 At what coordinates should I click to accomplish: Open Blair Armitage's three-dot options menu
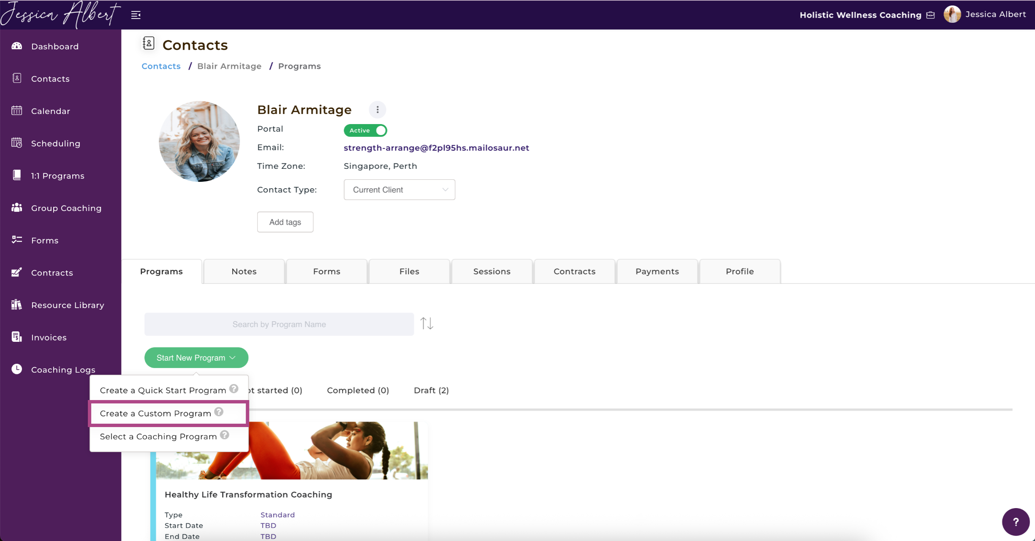pos(378,110)
